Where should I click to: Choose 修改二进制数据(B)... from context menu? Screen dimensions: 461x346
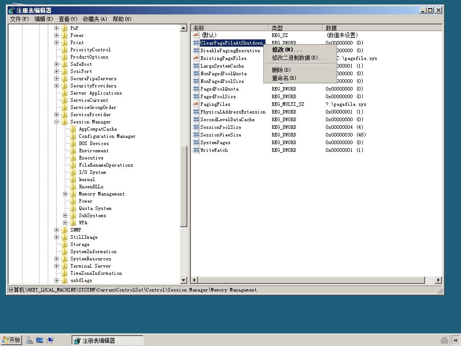[300, 58]
